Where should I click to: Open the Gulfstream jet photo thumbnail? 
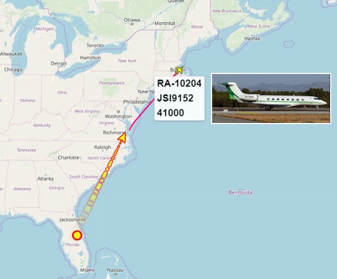coord(271,99)
